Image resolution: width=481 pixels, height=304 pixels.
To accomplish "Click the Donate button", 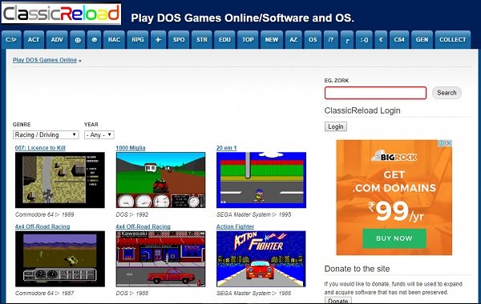I will pos(338,301).
